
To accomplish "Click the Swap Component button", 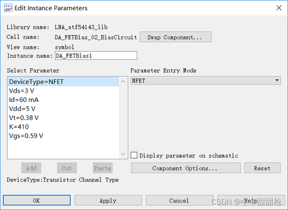I will 175,37.
